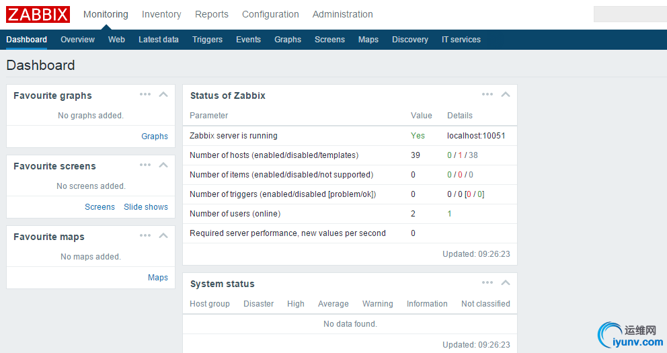Click the 'Zabbix server is running' row text

[233, 136]
